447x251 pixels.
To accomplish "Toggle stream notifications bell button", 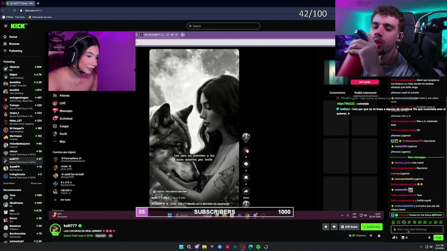I will pos(325,227).
